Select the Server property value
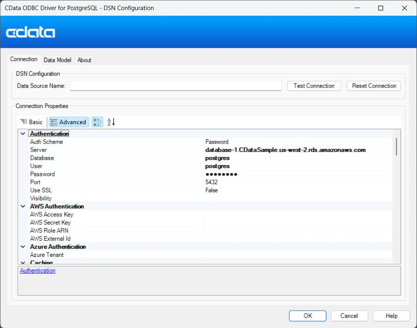Screen dimensions: 417x328 [285, 150]
